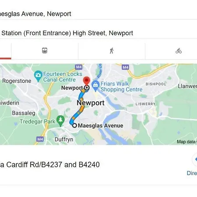Select the transit travel mode tab
The width and height of the screenshot is (197, 197).
(x=45, y=51)
